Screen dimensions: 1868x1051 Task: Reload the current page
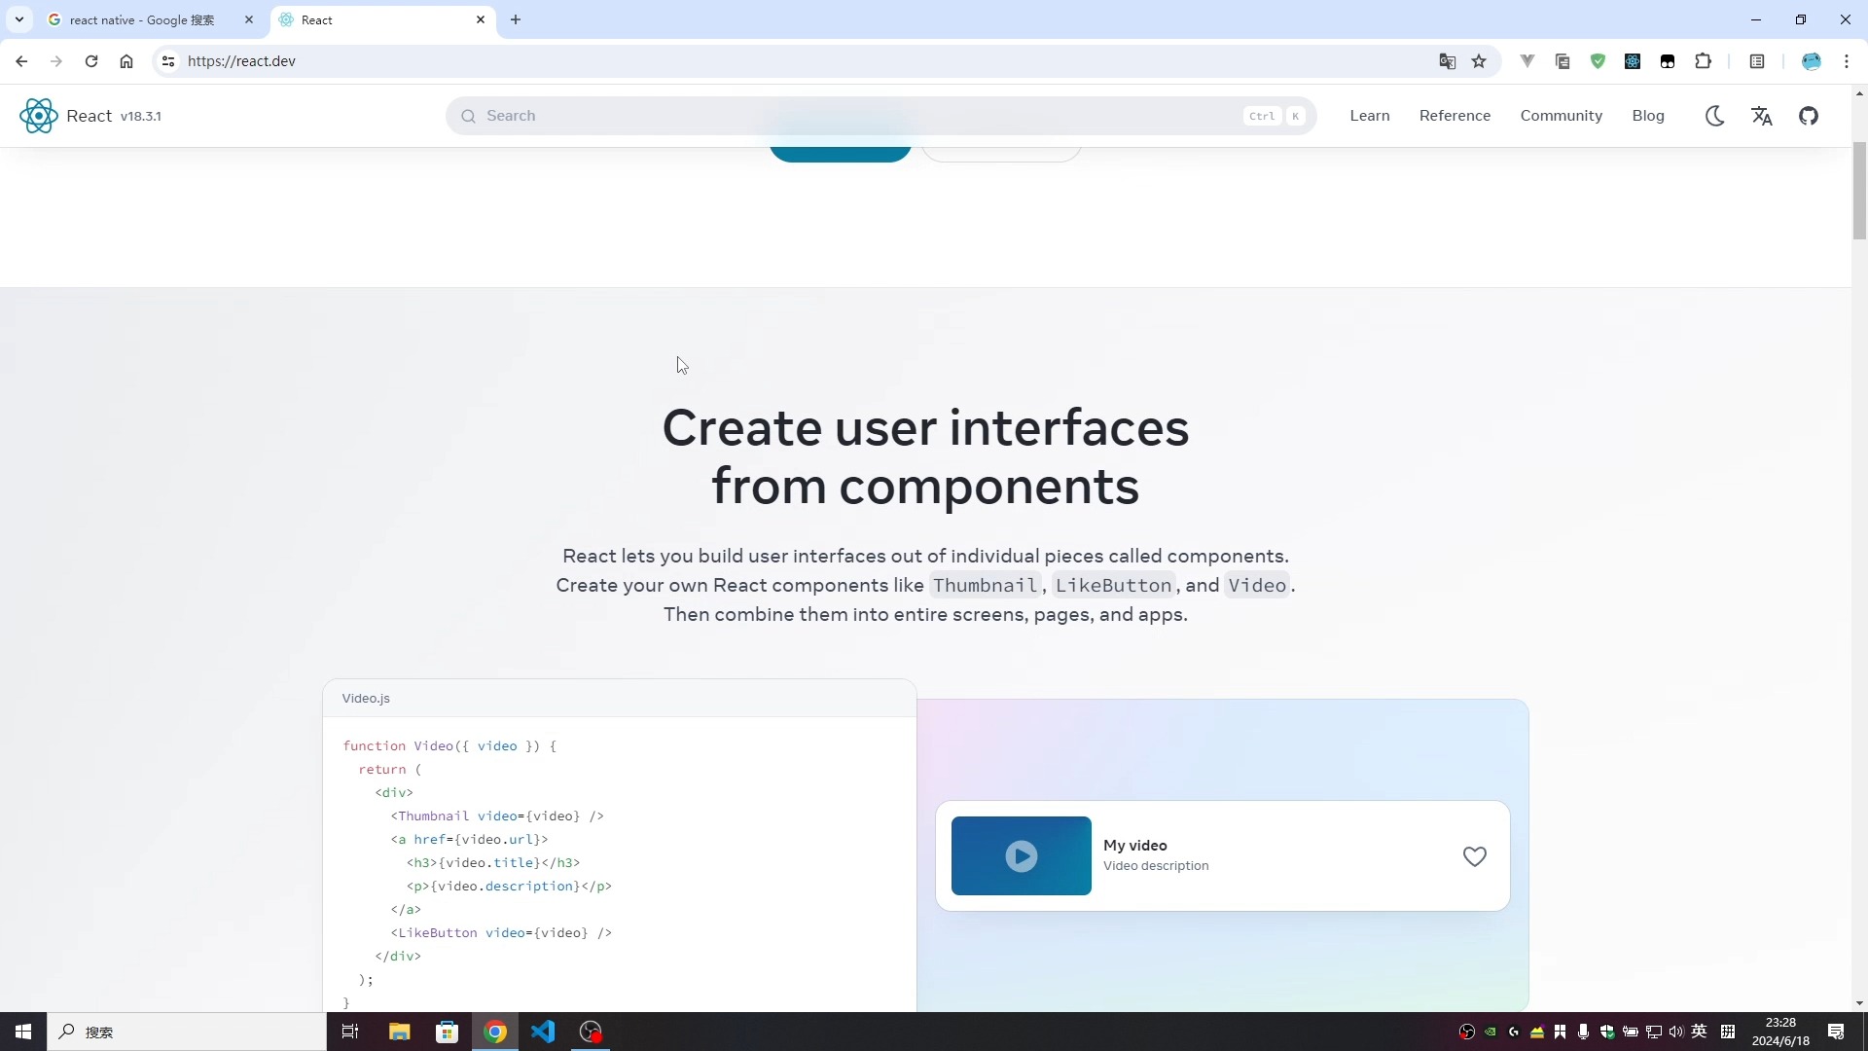point(91,61)
